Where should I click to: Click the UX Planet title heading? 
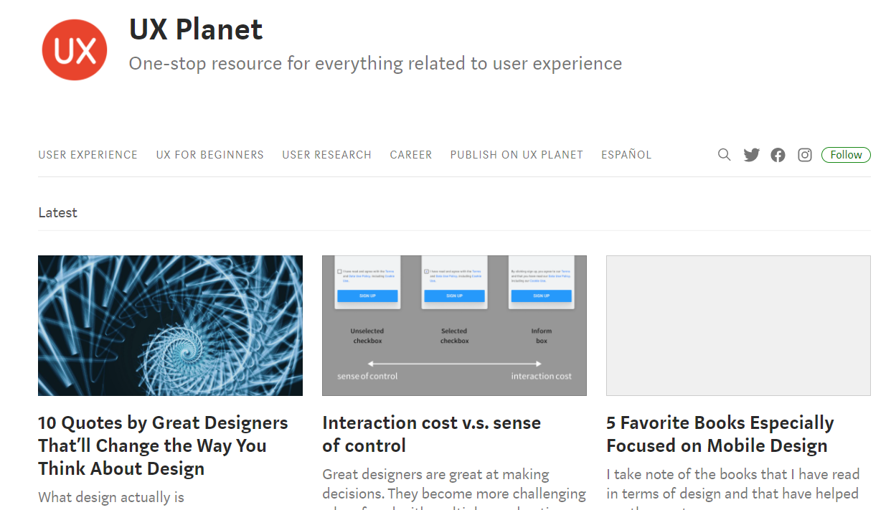coord(196,29)
